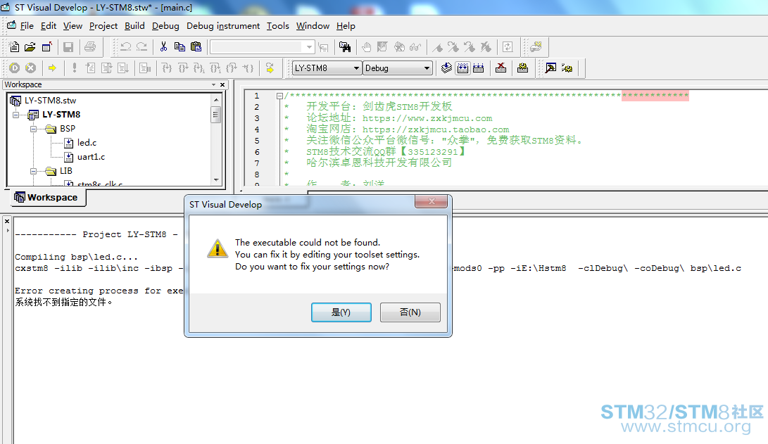The image size is (768, 444).
Task: Click the Stop Debugging (X) icon
Action: pos(30,68)
